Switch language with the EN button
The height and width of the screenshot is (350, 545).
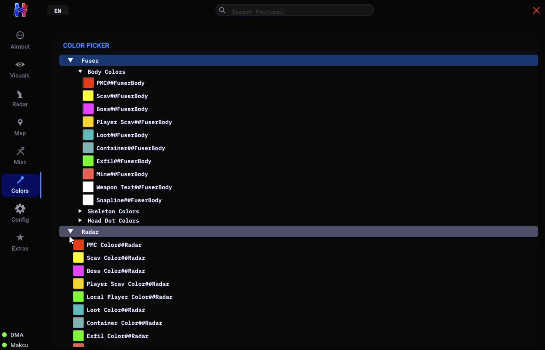(x=58, y=11)
